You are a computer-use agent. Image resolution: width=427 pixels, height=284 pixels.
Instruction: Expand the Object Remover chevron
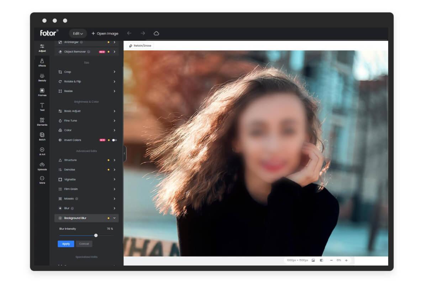pyautogui.click(x=114, y=52)
